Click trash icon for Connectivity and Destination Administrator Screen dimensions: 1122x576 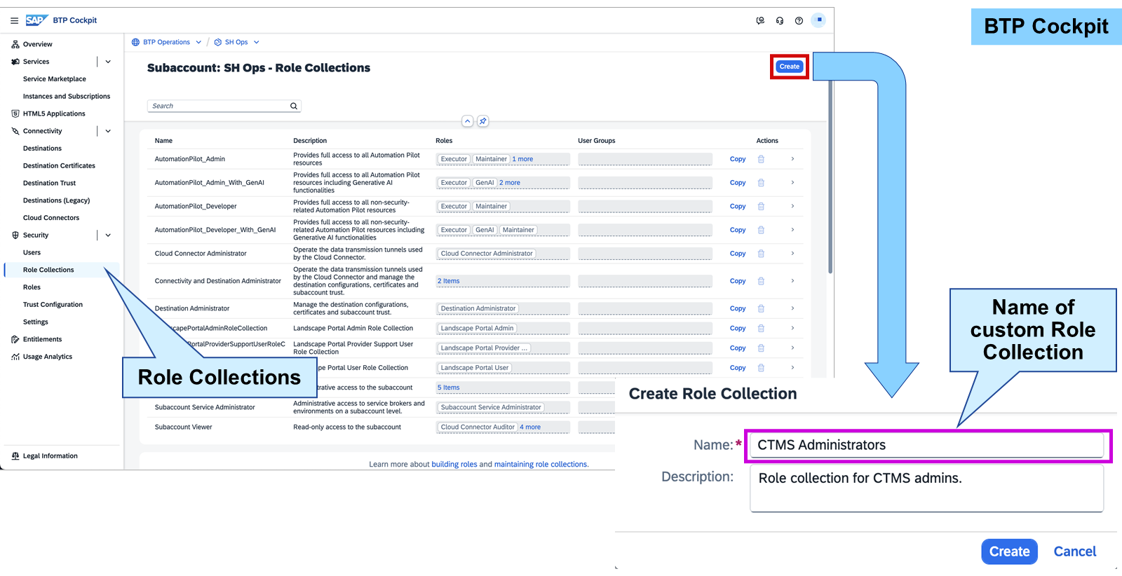(761, 281)
